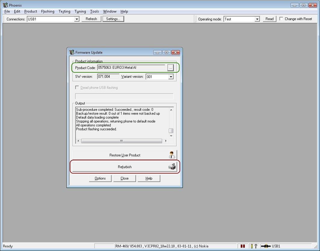The width and height of the screenshot is (320, 251).
Task: Expand the Variant version dropdown
Action: [171, 77]
